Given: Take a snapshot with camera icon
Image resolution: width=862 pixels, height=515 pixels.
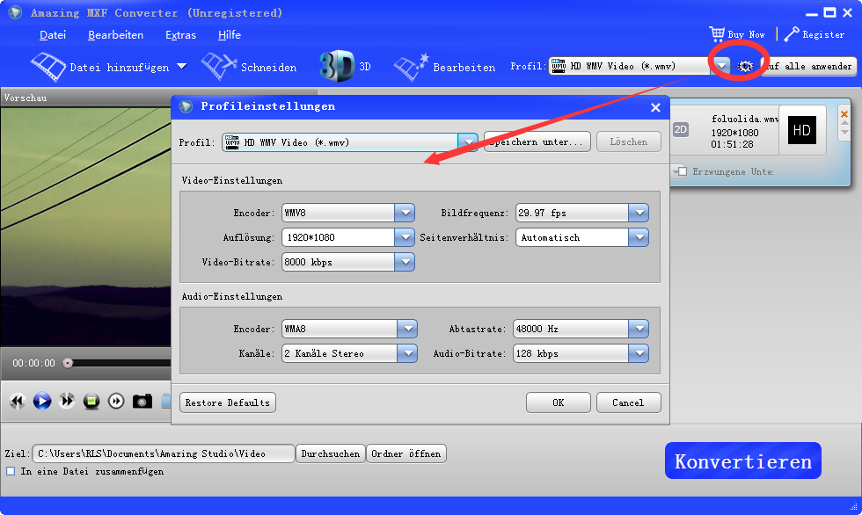Looking at the screenshot, I should click(142, 401).
